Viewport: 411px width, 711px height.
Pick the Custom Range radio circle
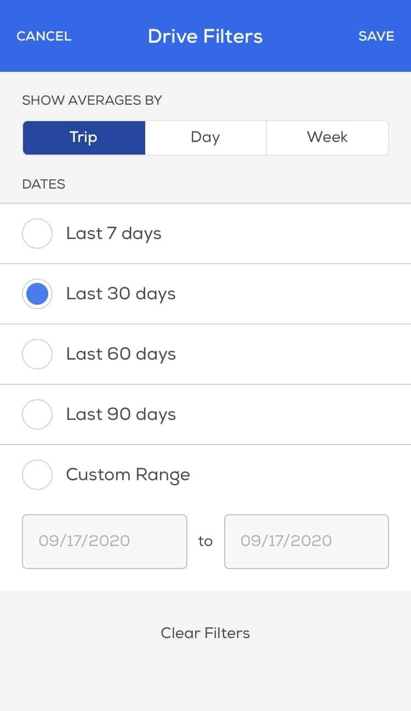(x=37, y=475)
